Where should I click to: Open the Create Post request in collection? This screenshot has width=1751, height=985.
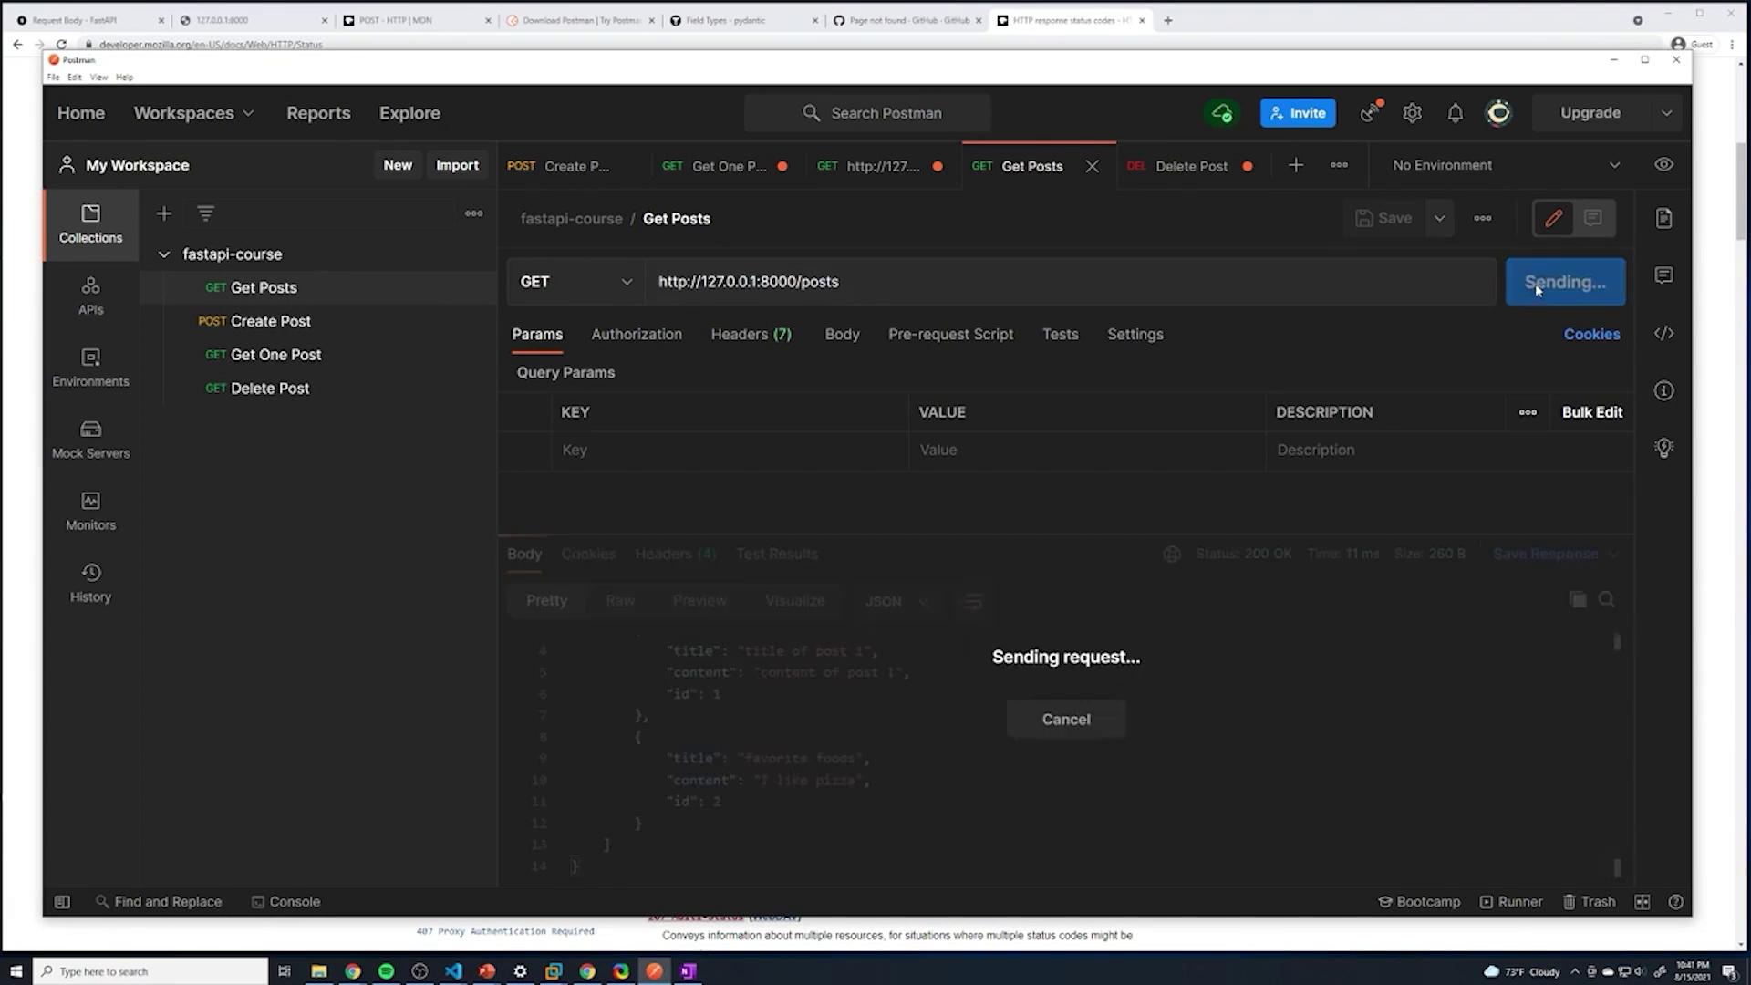point(270,321)
